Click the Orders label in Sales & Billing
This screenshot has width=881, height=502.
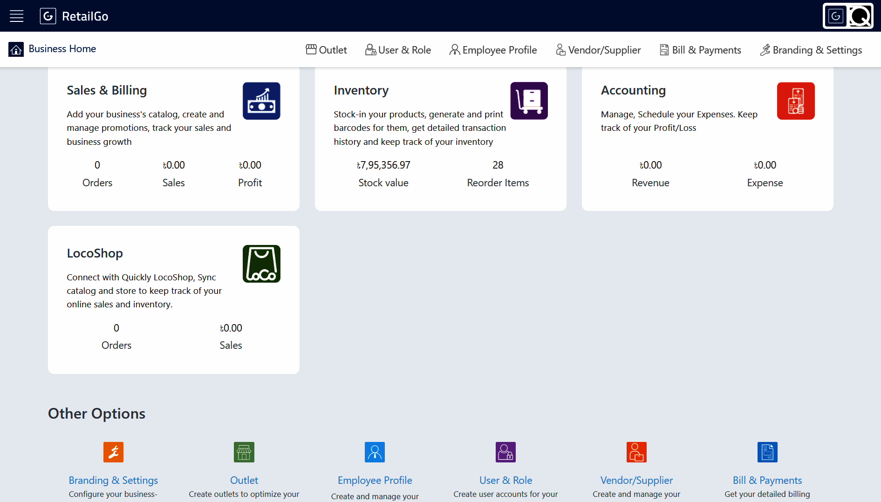tap(97, 183)
